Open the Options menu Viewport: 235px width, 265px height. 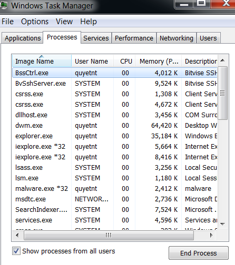click(35, 22)
